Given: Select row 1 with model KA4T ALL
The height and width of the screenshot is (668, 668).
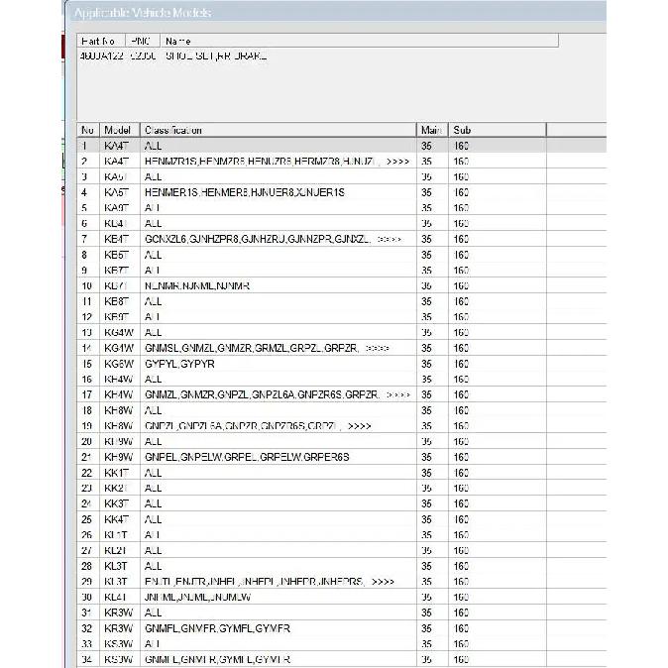Looking at the screenshot, I should pyautogui.click(x=341, y=146).
